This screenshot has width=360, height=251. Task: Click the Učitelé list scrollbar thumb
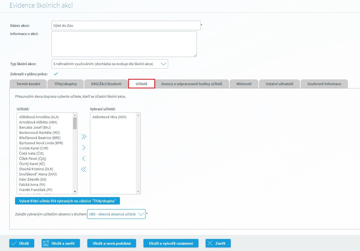(x=75, y=123)
